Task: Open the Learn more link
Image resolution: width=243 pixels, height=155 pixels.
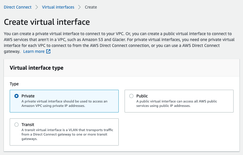Action: (x=34, y=51)
